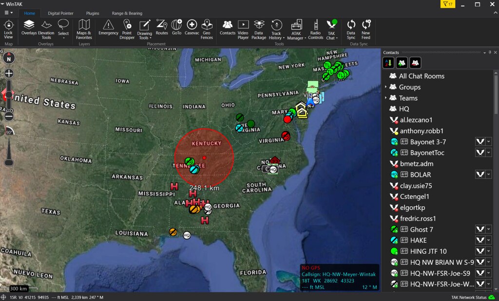Select contact al.lezcano1
The width and height of the screenshot is (499, 301).
click(416, 120)
